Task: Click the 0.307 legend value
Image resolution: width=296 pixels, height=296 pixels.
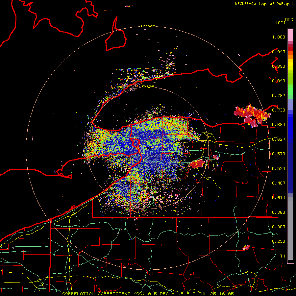Action: tap(279, 227)
